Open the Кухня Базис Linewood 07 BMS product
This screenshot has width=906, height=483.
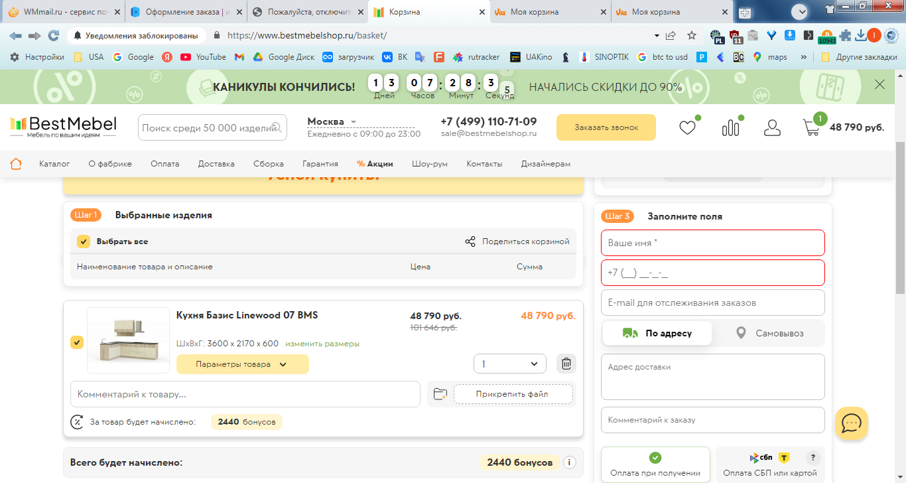coord(247,315)
